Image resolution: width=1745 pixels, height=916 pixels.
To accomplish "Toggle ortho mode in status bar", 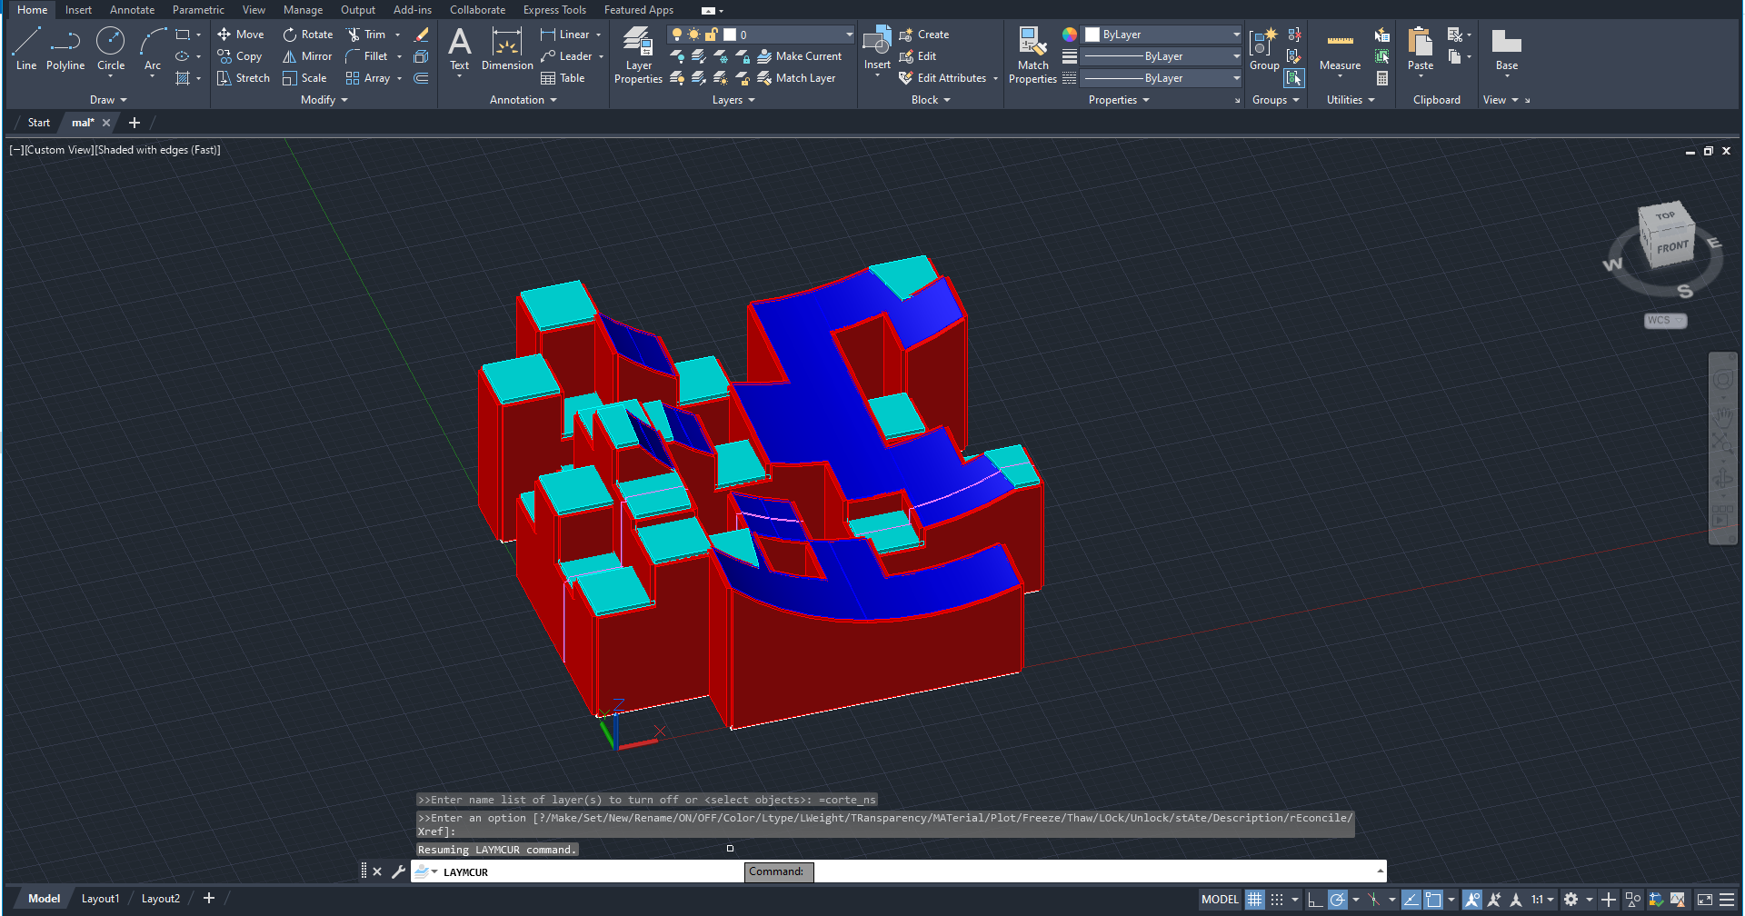I will [x=1315, y=900].
